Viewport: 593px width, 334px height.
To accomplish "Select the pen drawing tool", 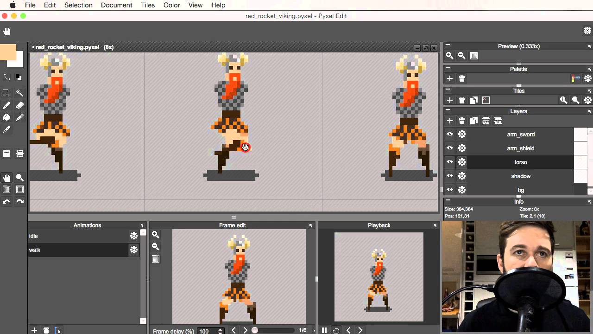I will [6, 106].
